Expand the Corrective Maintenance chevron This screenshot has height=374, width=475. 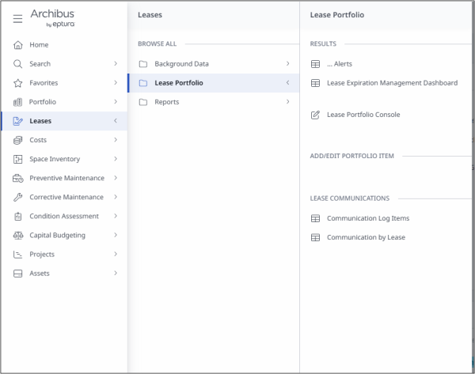[x=116, y=197]
